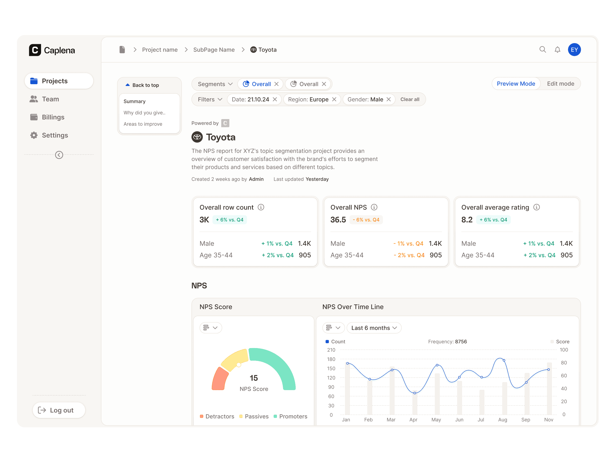
Task: Click the Admin author link
Action: pyautogui.click(x=256, y=179)
